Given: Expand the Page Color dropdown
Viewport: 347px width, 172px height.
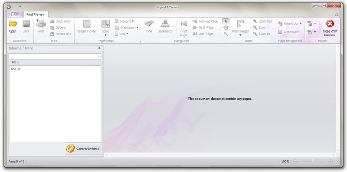Looking at the screenshot, I should [x=290, y=23].
